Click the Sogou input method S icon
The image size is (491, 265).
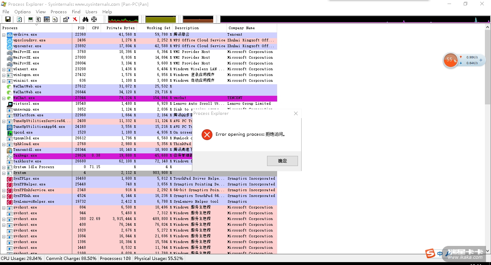pos(430,253)
